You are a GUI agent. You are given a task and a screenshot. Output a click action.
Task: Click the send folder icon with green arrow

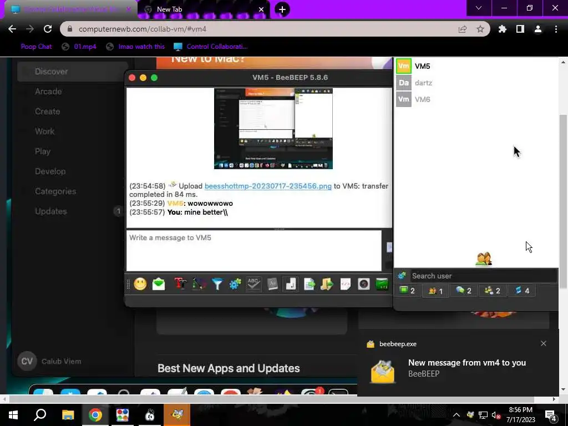pyautogui.click(x=327, y=284)
